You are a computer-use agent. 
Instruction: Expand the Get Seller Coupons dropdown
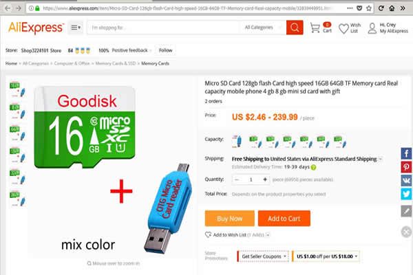pyautogui.click(x=263, y=256)
